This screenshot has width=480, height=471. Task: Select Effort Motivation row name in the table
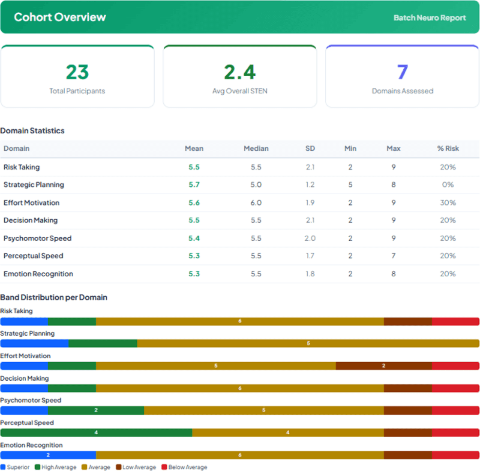tap(31, 203)
